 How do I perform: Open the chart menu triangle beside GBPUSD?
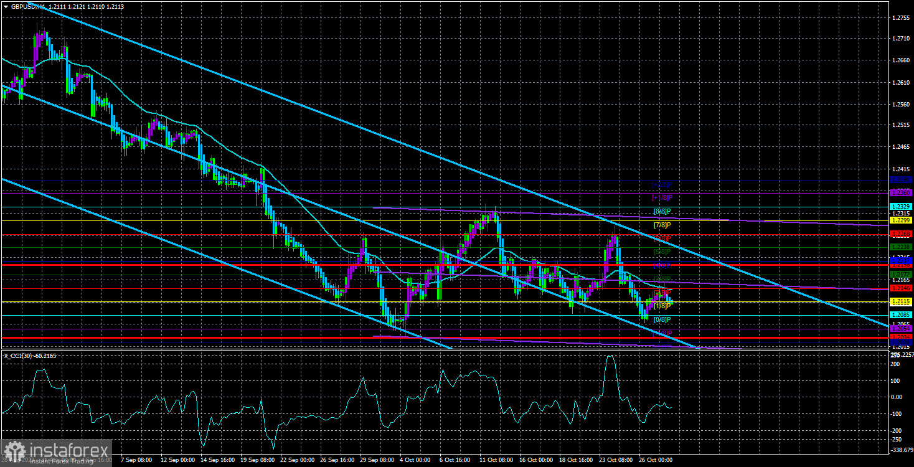[5, 6]
